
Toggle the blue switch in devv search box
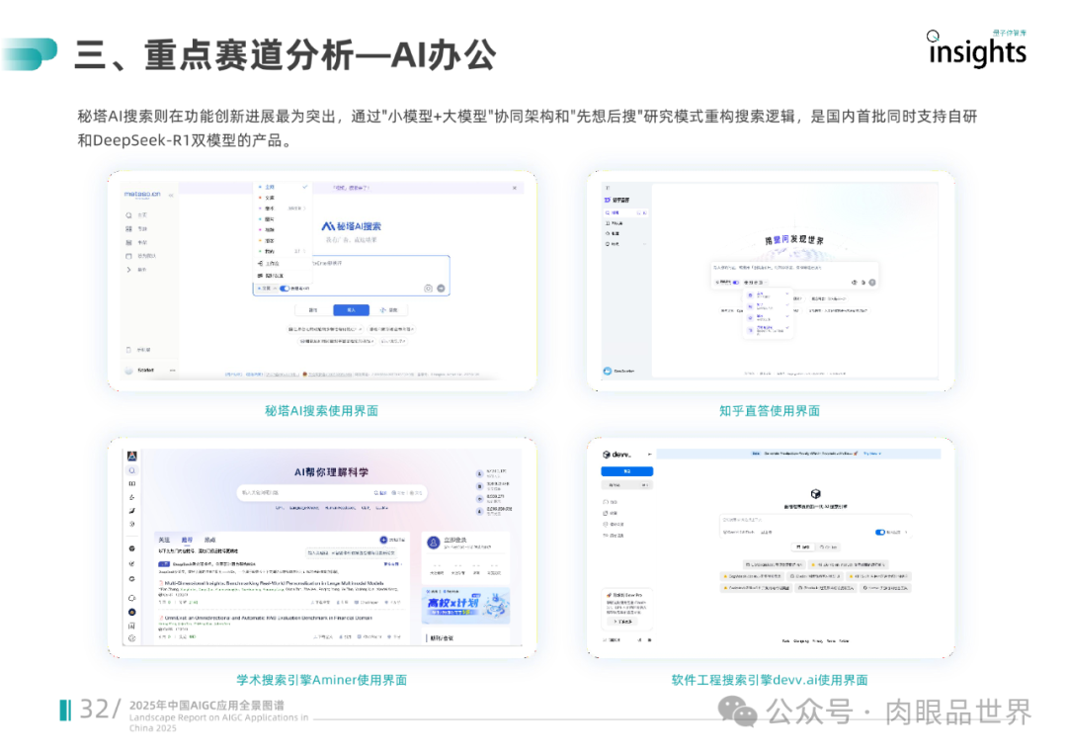coord(880,533)
